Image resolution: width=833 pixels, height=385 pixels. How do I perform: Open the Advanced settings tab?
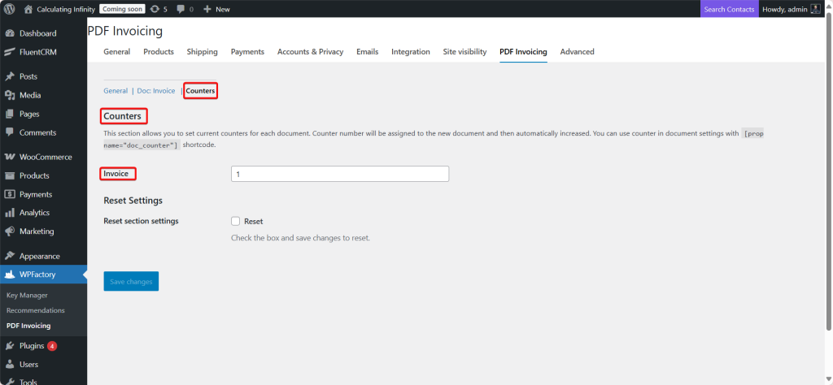tap(577, 51)
